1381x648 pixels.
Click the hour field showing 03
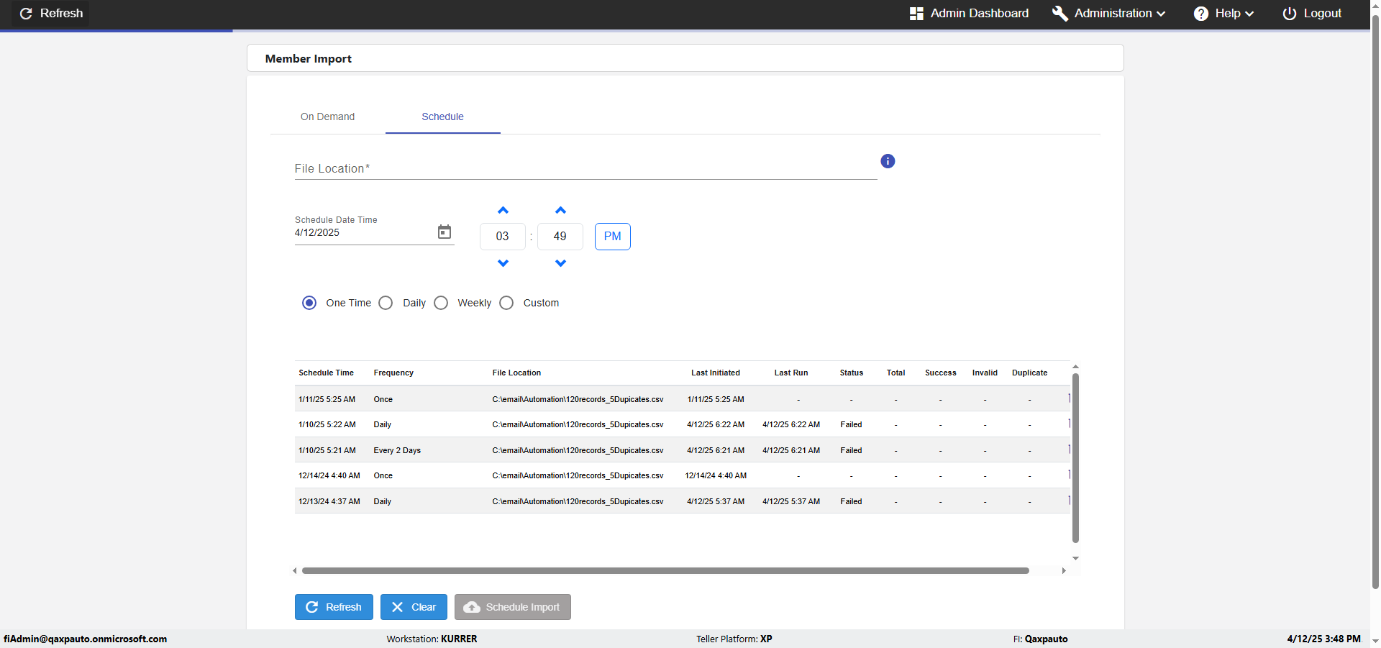[x=502, y=237]
